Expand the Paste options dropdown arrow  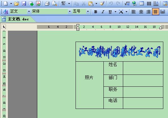pos(96,3)
